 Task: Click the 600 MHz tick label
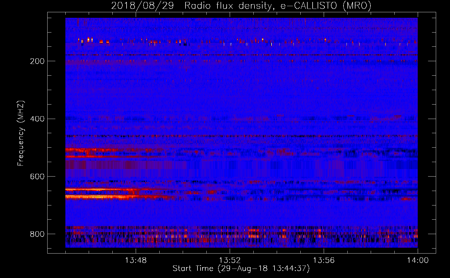(37, 177)
